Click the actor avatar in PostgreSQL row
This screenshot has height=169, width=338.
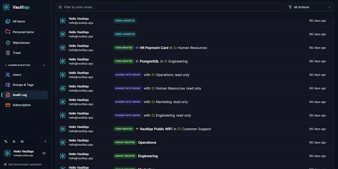click(x=63, y=61)
